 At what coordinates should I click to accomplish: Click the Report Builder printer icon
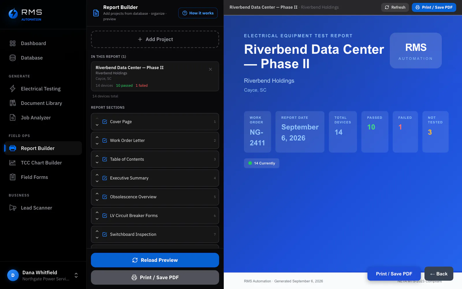click(12, 148)
